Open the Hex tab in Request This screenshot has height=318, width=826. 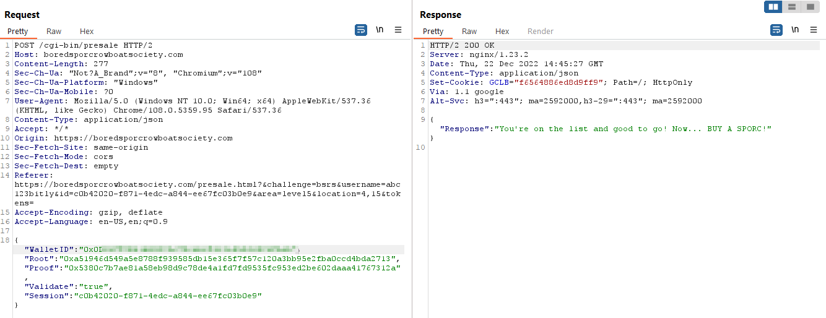pyautogui.click(x=87, y=32)
